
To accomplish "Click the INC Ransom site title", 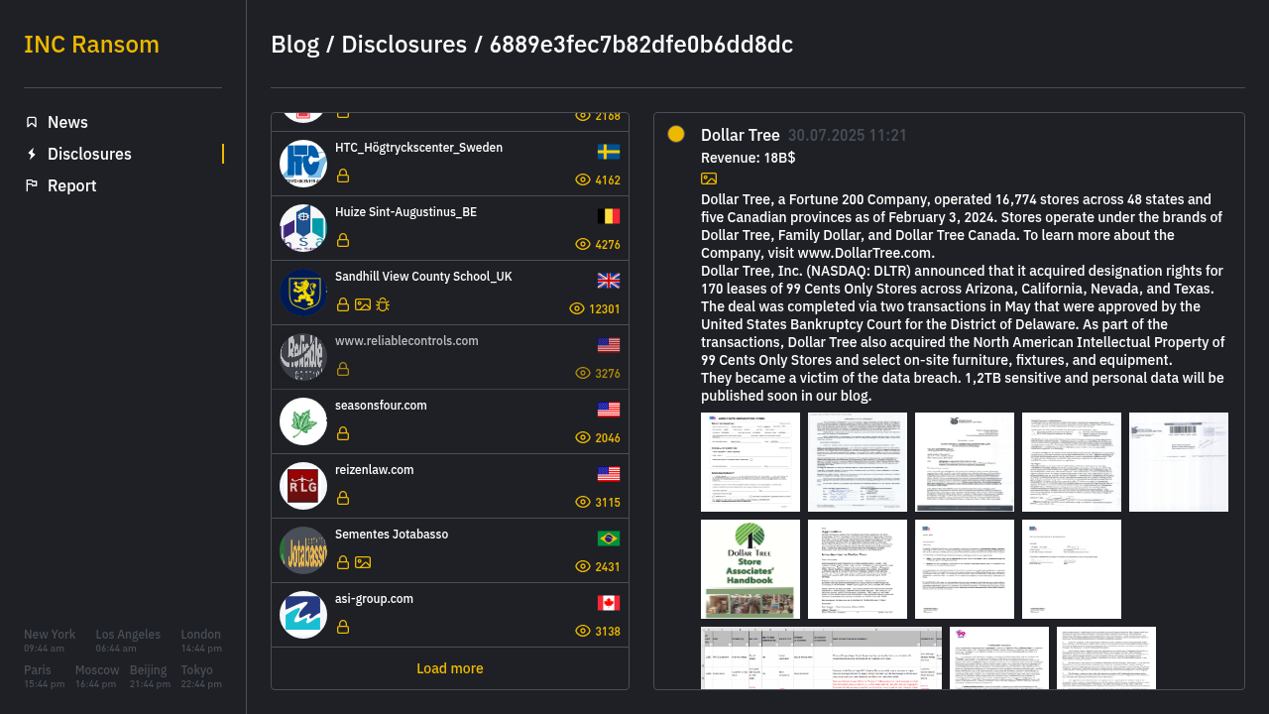I will pyautogui.click(x=91, y=45).
